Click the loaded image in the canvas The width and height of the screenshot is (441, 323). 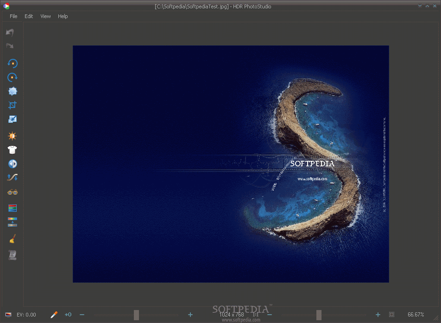pos(231,164)
